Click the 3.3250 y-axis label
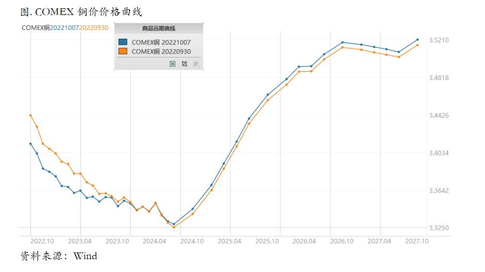 pos(439,228)
